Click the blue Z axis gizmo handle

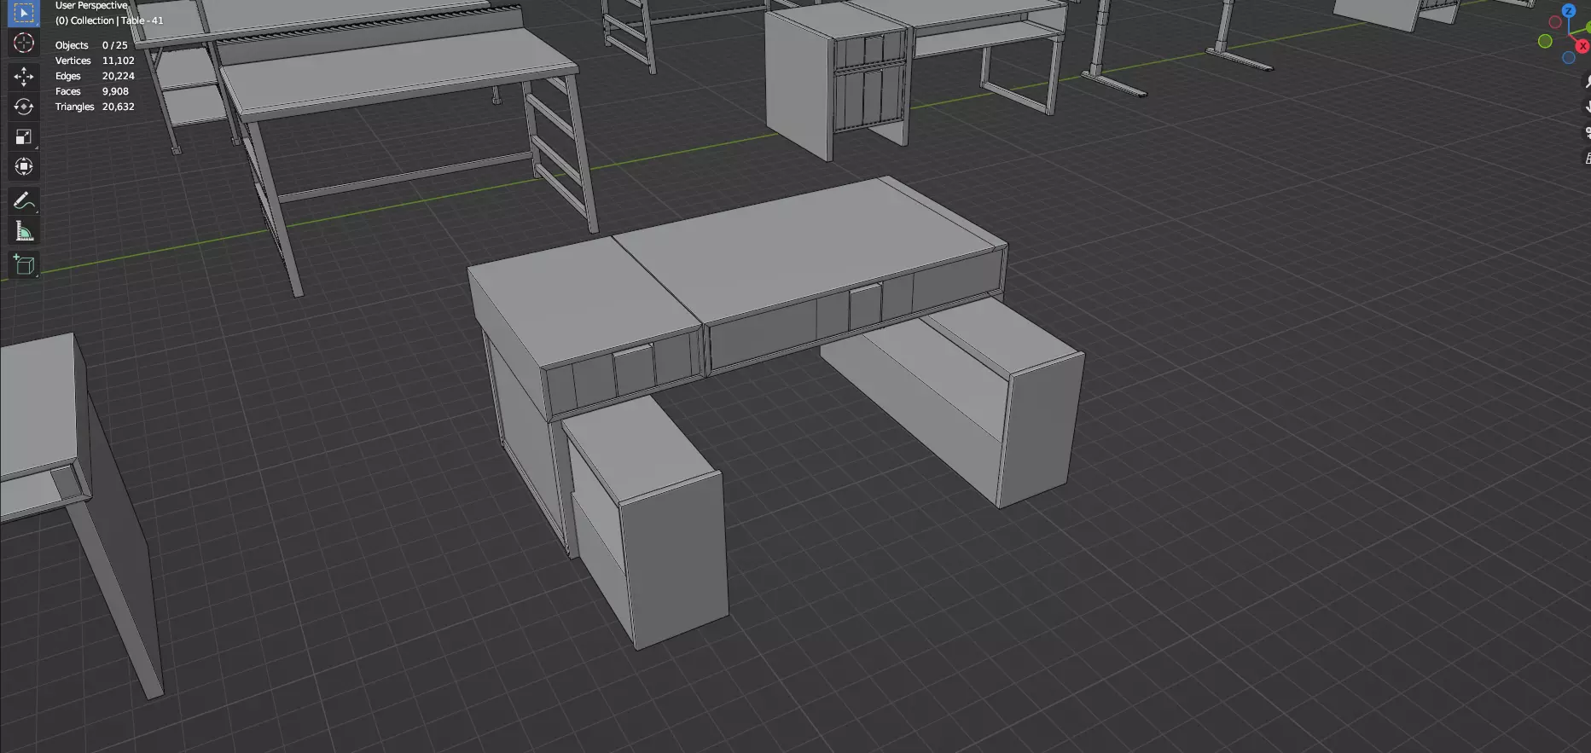[1568, 11]
